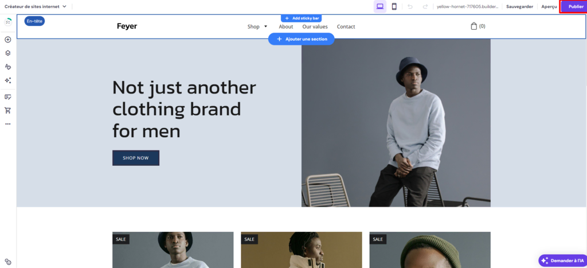Click Ajouter une section button
Image resolution: width=587 pixels, height=268 pixels.
coord(302,39)
